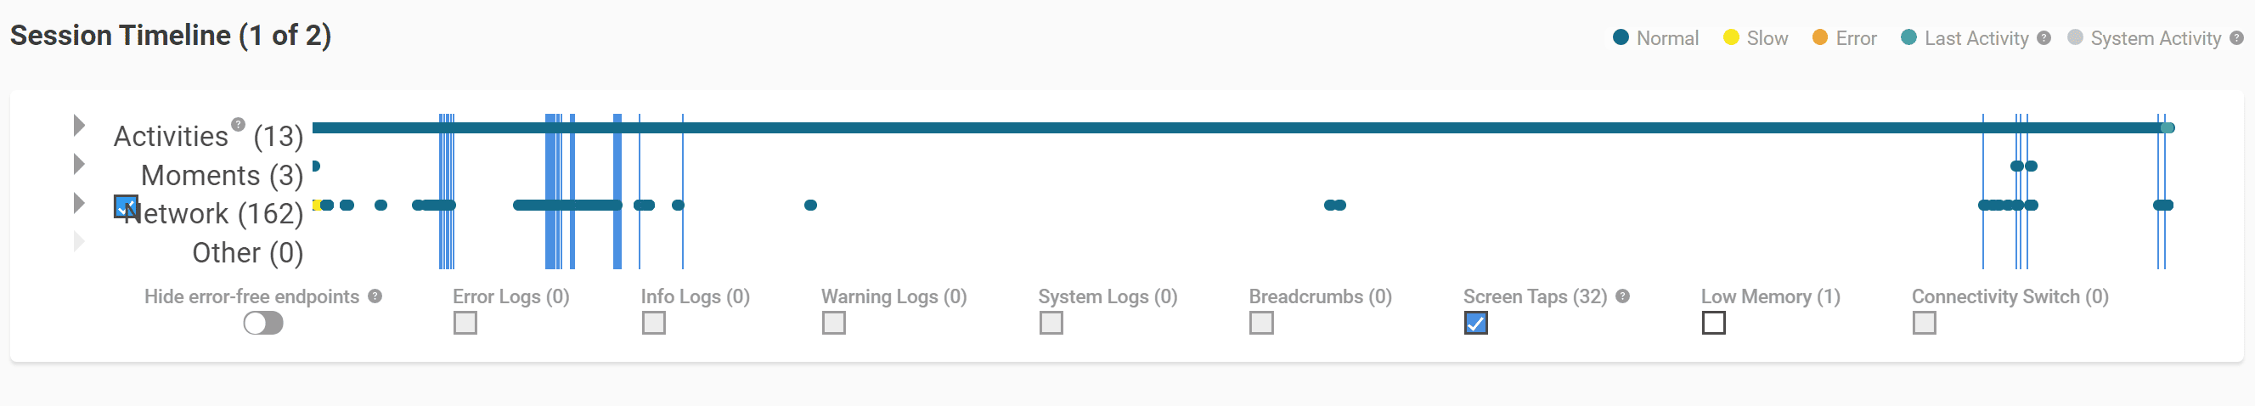Screen dimensions: 2255x406
Task: Open the Screen Taps help icon
Action: 1622,296
